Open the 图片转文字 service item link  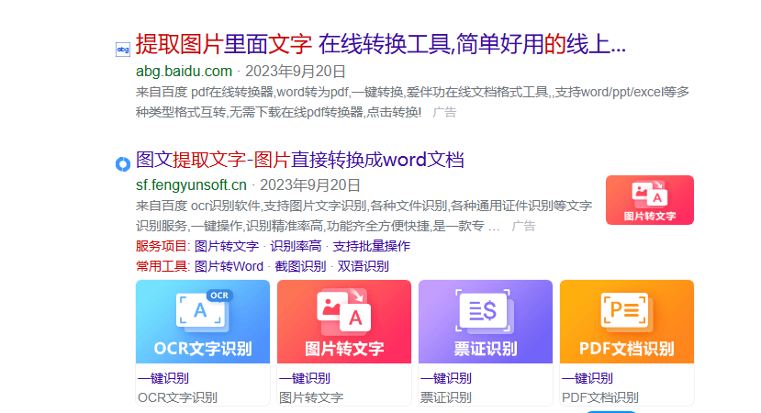click(227, 246)
